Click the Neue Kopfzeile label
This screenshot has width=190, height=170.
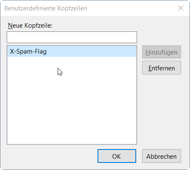[x=30, y=26]
